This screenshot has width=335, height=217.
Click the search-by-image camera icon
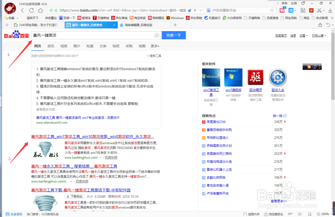(157, 35)
